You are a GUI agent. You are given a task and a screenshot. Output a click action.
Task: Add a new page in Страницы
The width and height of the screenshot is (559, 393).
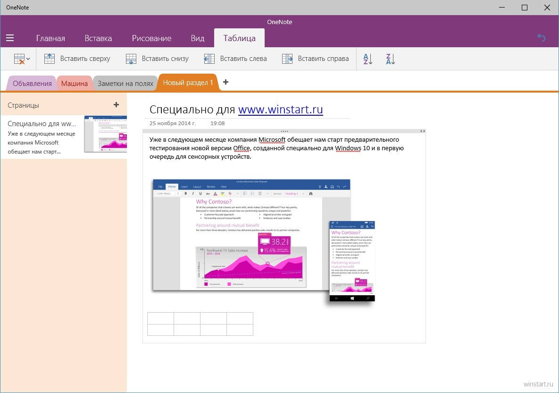(x=116, y=104)
